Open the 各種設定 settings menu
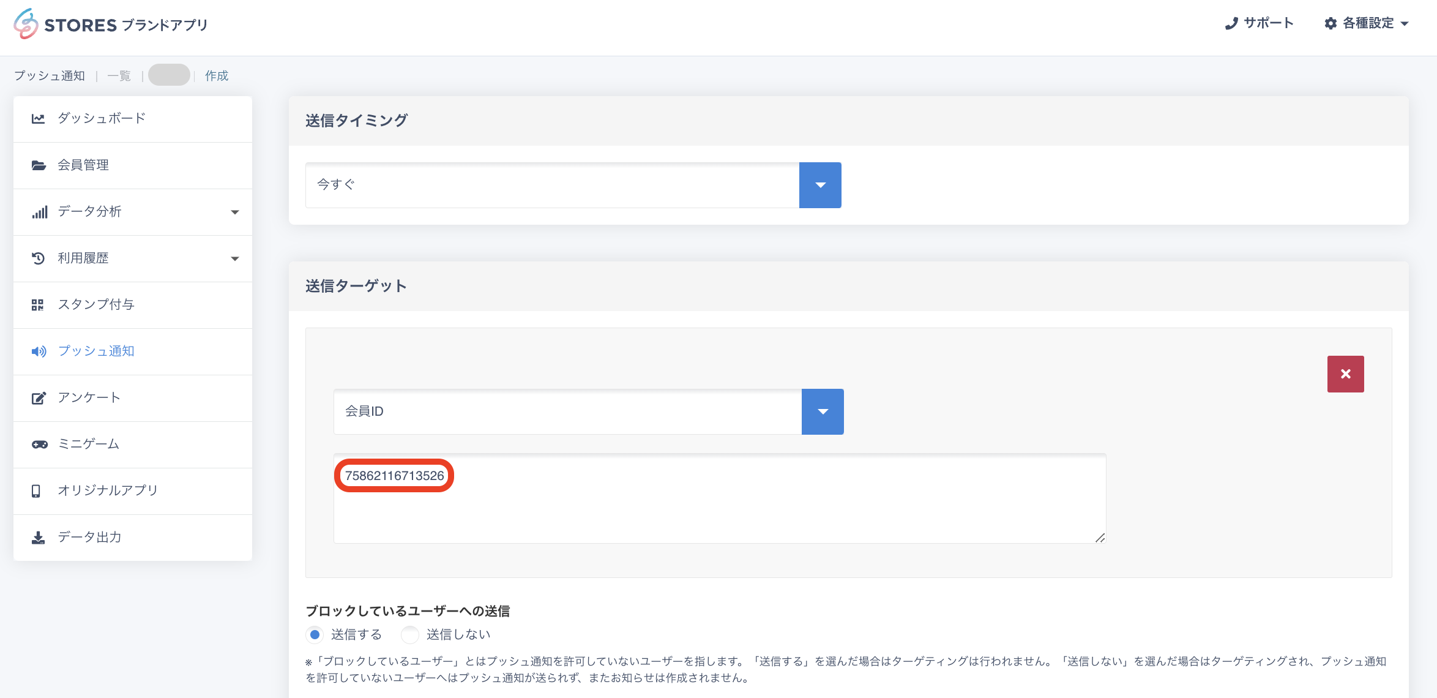Image resolution: width=1437 pixels, height=698 pixels. [1367, 23]
